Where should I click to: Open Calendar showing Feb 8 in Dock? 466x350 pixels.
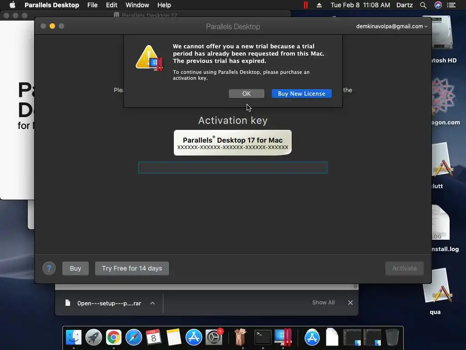tap(154, 337)
